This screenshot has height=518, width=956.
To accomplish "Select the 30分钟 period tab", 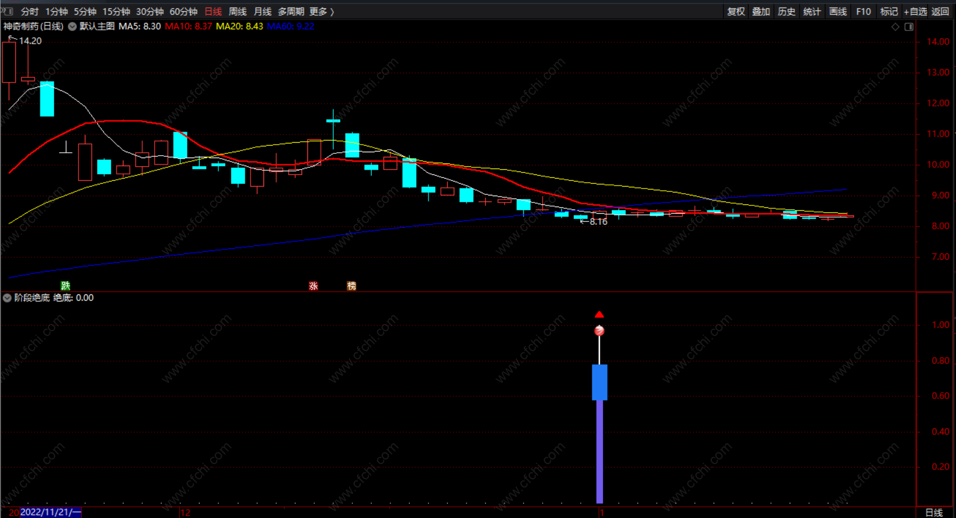I will coord(150,12).
